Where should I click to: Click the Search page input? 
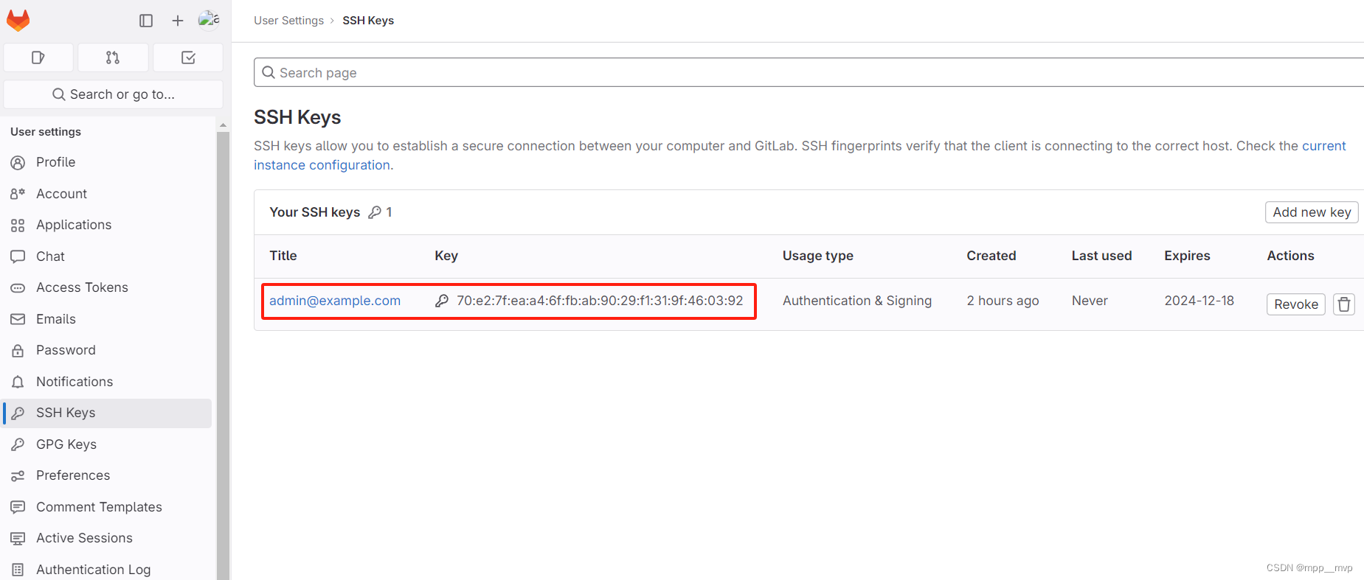(x=809, y=72)
